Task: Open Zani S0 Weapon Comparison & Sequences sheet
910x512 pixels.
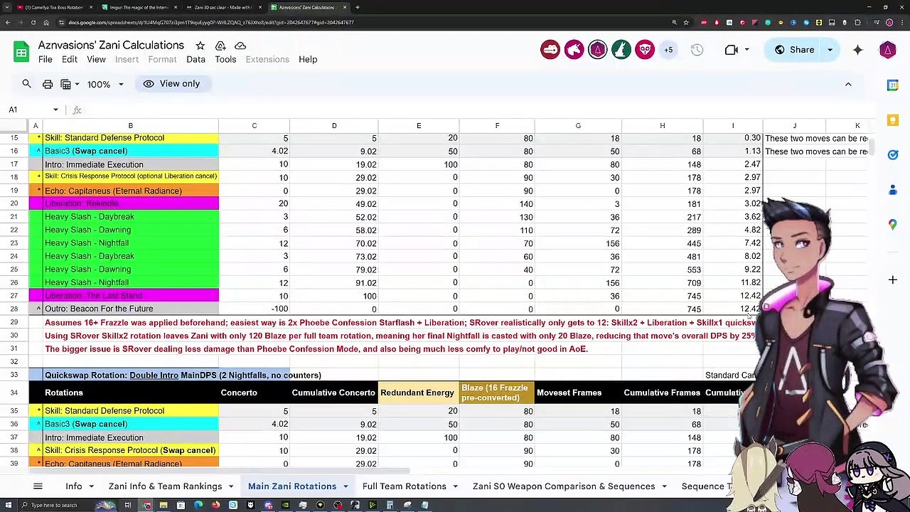Action: point(564,486)
